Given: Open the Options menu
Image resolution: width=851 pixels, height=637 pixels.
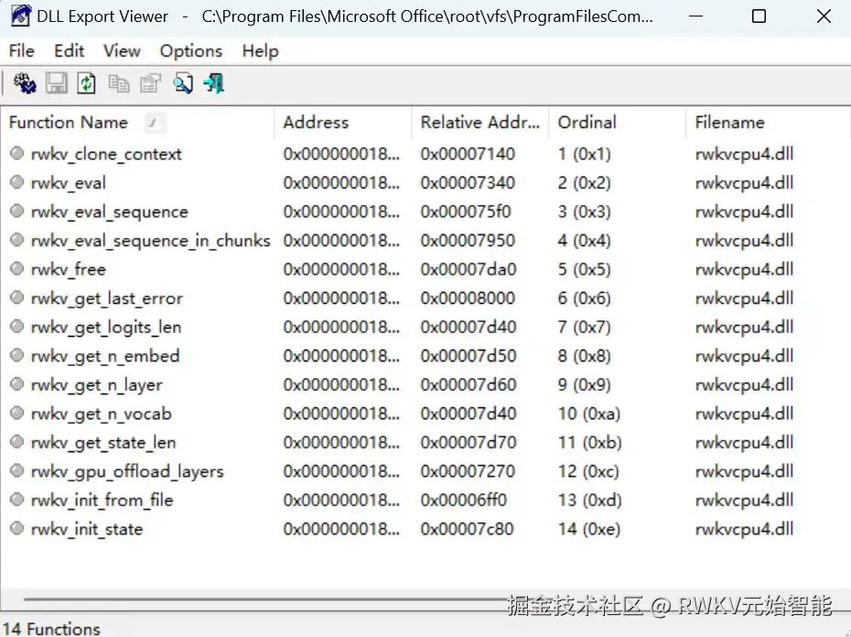Looking at the screenshot, I should (190, 51).
